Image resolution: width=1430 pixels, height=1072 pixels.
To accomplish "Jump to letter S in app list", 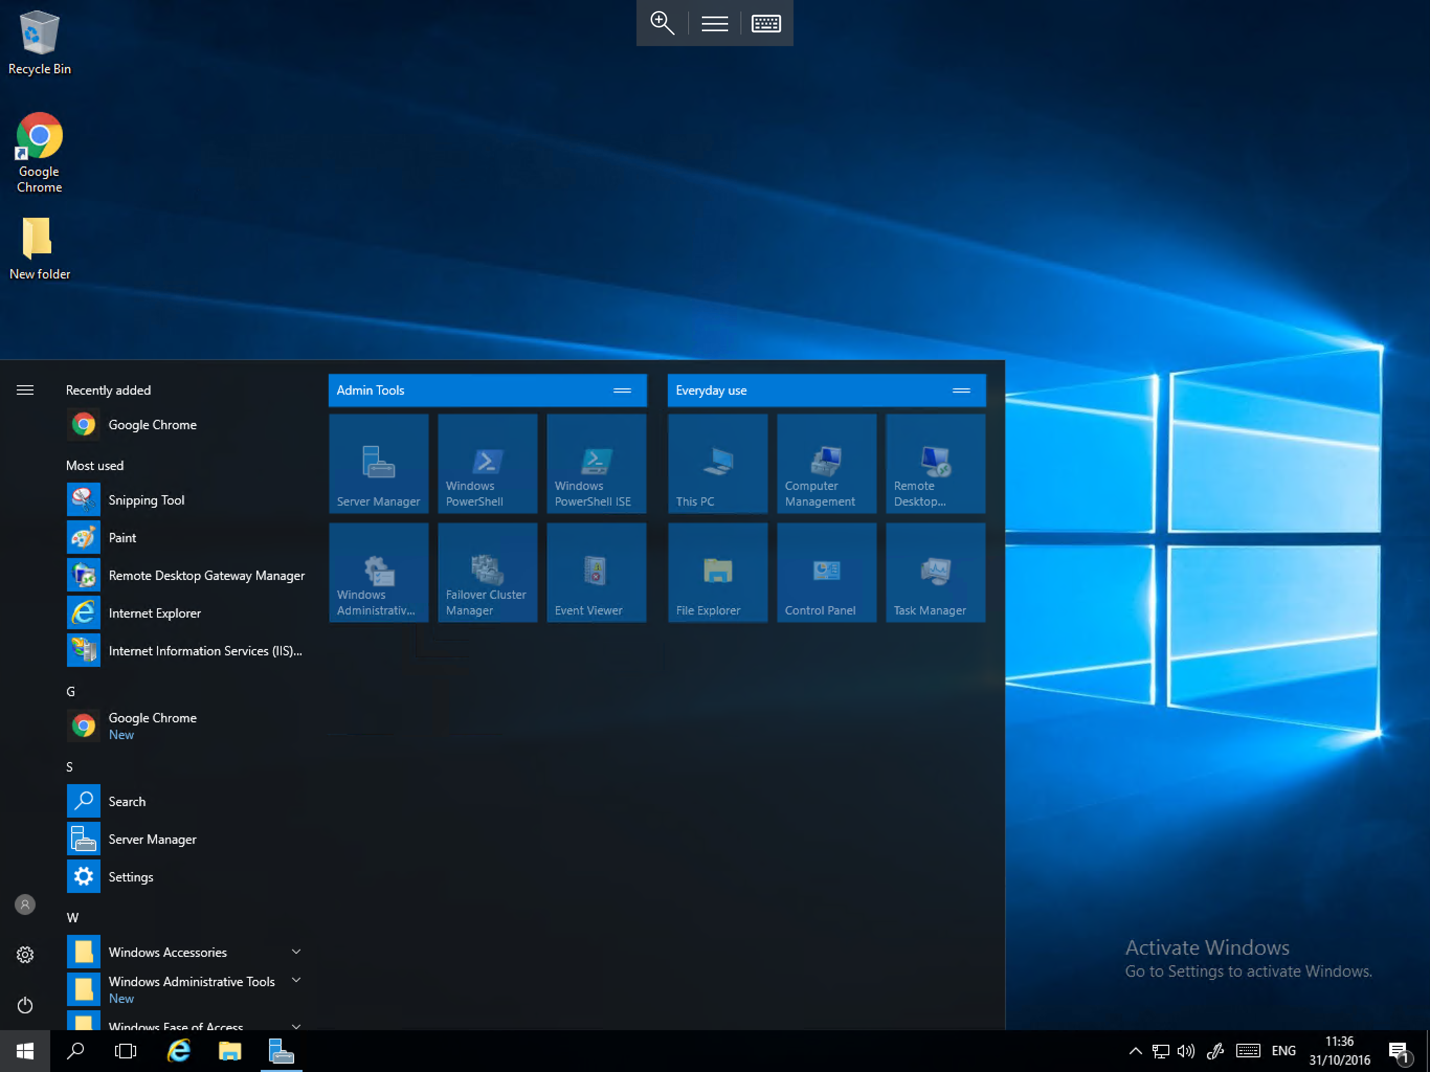I will coord(70,767).
